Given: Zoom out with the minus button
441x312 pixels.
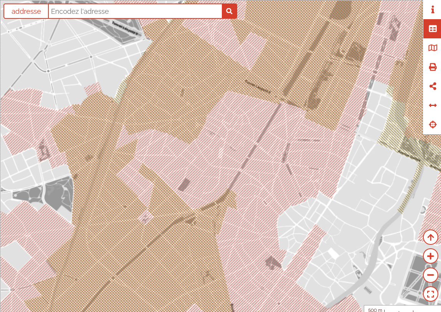Looking at the screenshot, I should click(430, 275).
